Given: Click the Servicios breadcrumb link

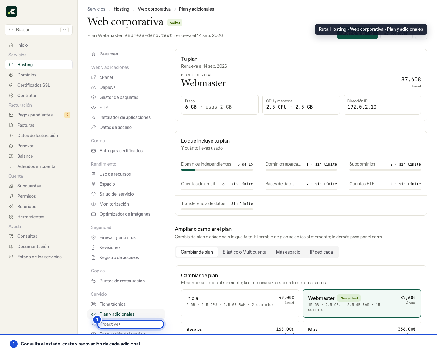Looking at the screenshot, I should 96,9.
